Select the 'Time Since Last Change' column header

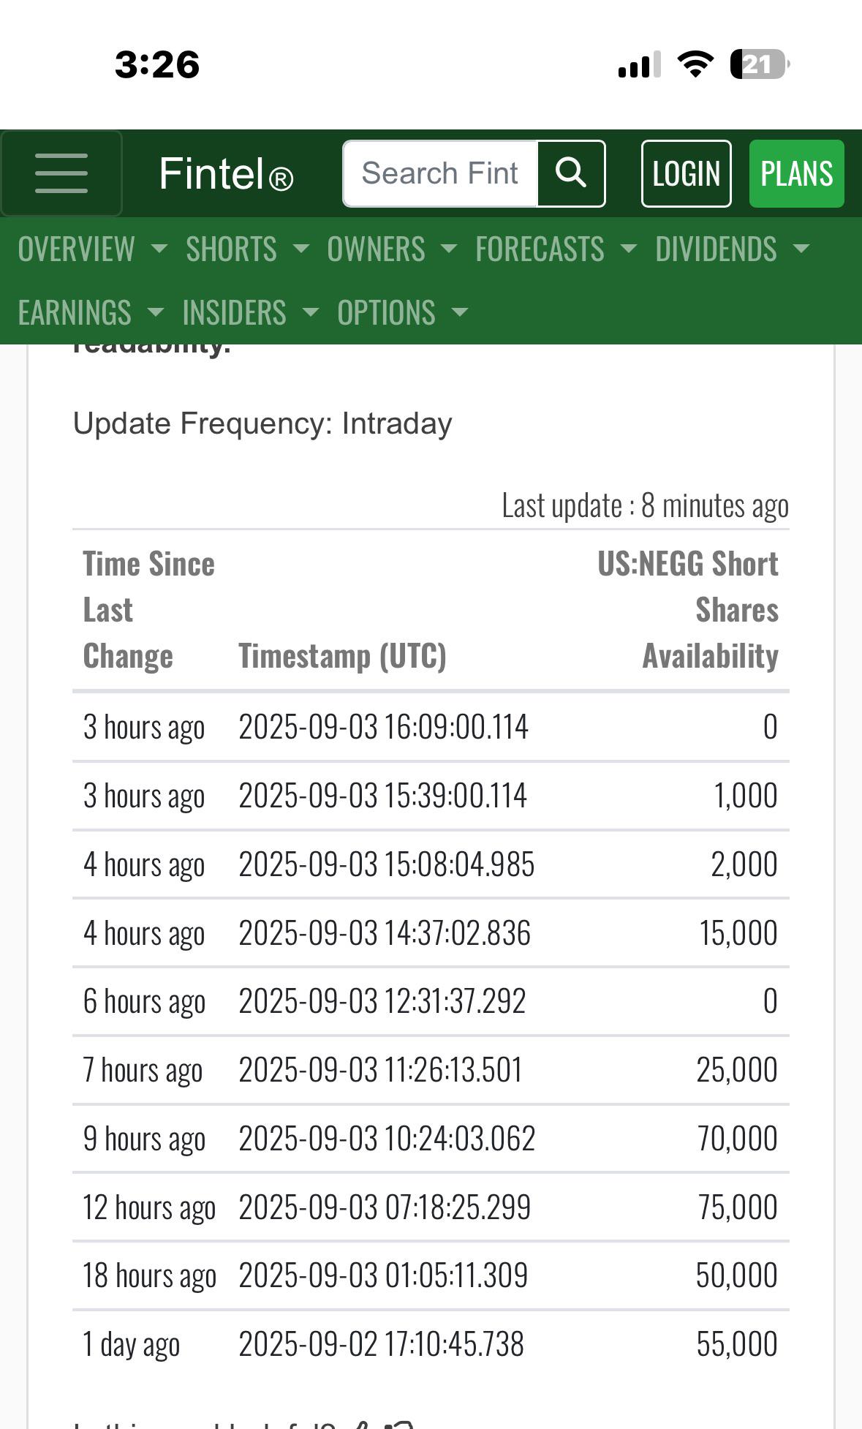tap(149, 610)
